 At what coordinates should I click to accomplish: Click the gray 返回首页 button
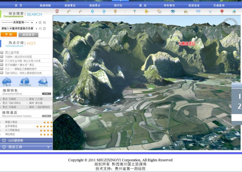pyautogui.click(x=28, y=35)
